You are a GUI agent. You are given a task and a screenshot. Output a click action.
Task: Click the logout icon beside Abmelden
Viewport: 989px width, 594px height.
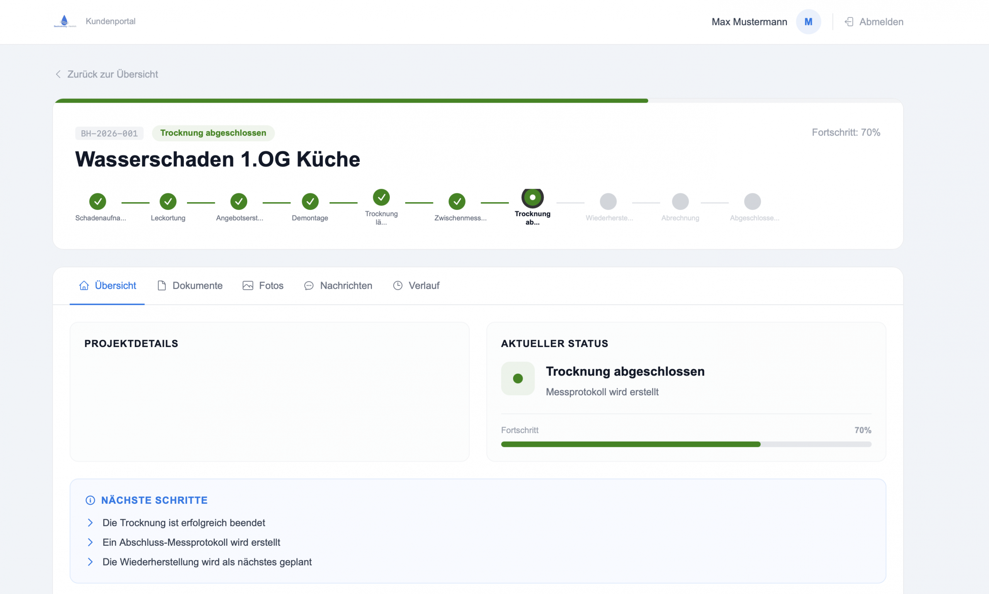click(849, 22)
